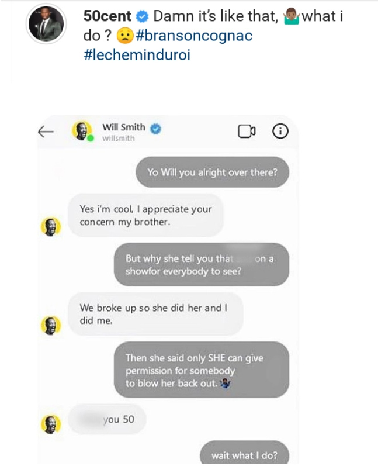Click the verified badge next to 50cent
This screenshot has height=466, width=378.
[143, 16]
